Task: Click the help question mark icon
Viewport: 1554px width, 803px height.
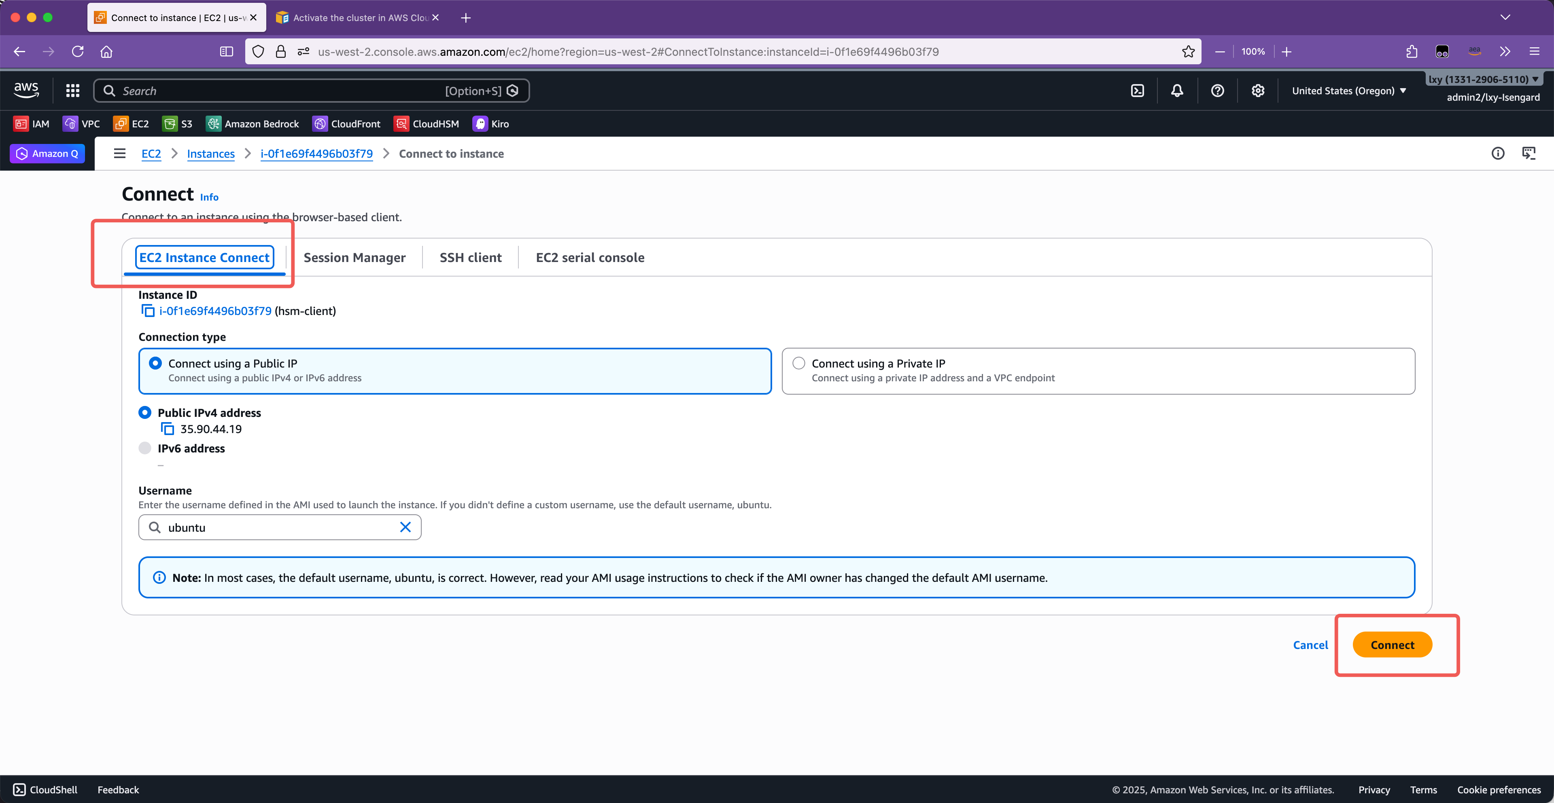Action: (1217, 91)
